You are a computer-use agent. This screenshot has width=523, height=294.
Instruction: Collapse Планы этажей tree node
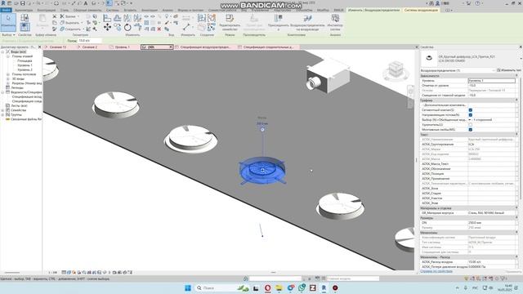[7, 56]
